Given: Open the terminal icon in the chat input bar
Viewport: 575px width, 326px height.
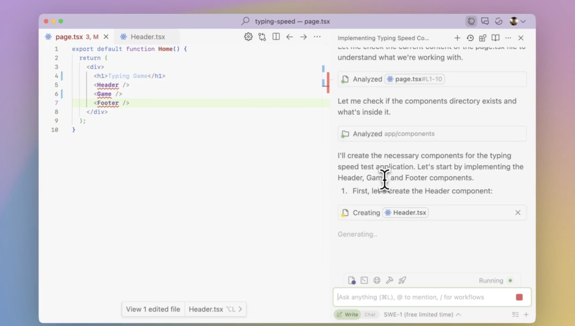Looking at the screenshot, I should (x=364, y=280).
